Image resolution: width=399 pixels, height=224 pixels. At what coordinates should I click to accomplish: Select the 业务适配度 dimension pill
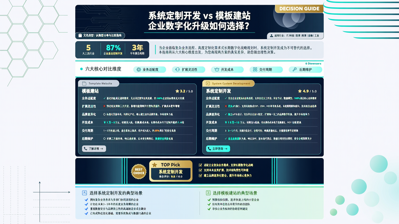click(150, 70)
